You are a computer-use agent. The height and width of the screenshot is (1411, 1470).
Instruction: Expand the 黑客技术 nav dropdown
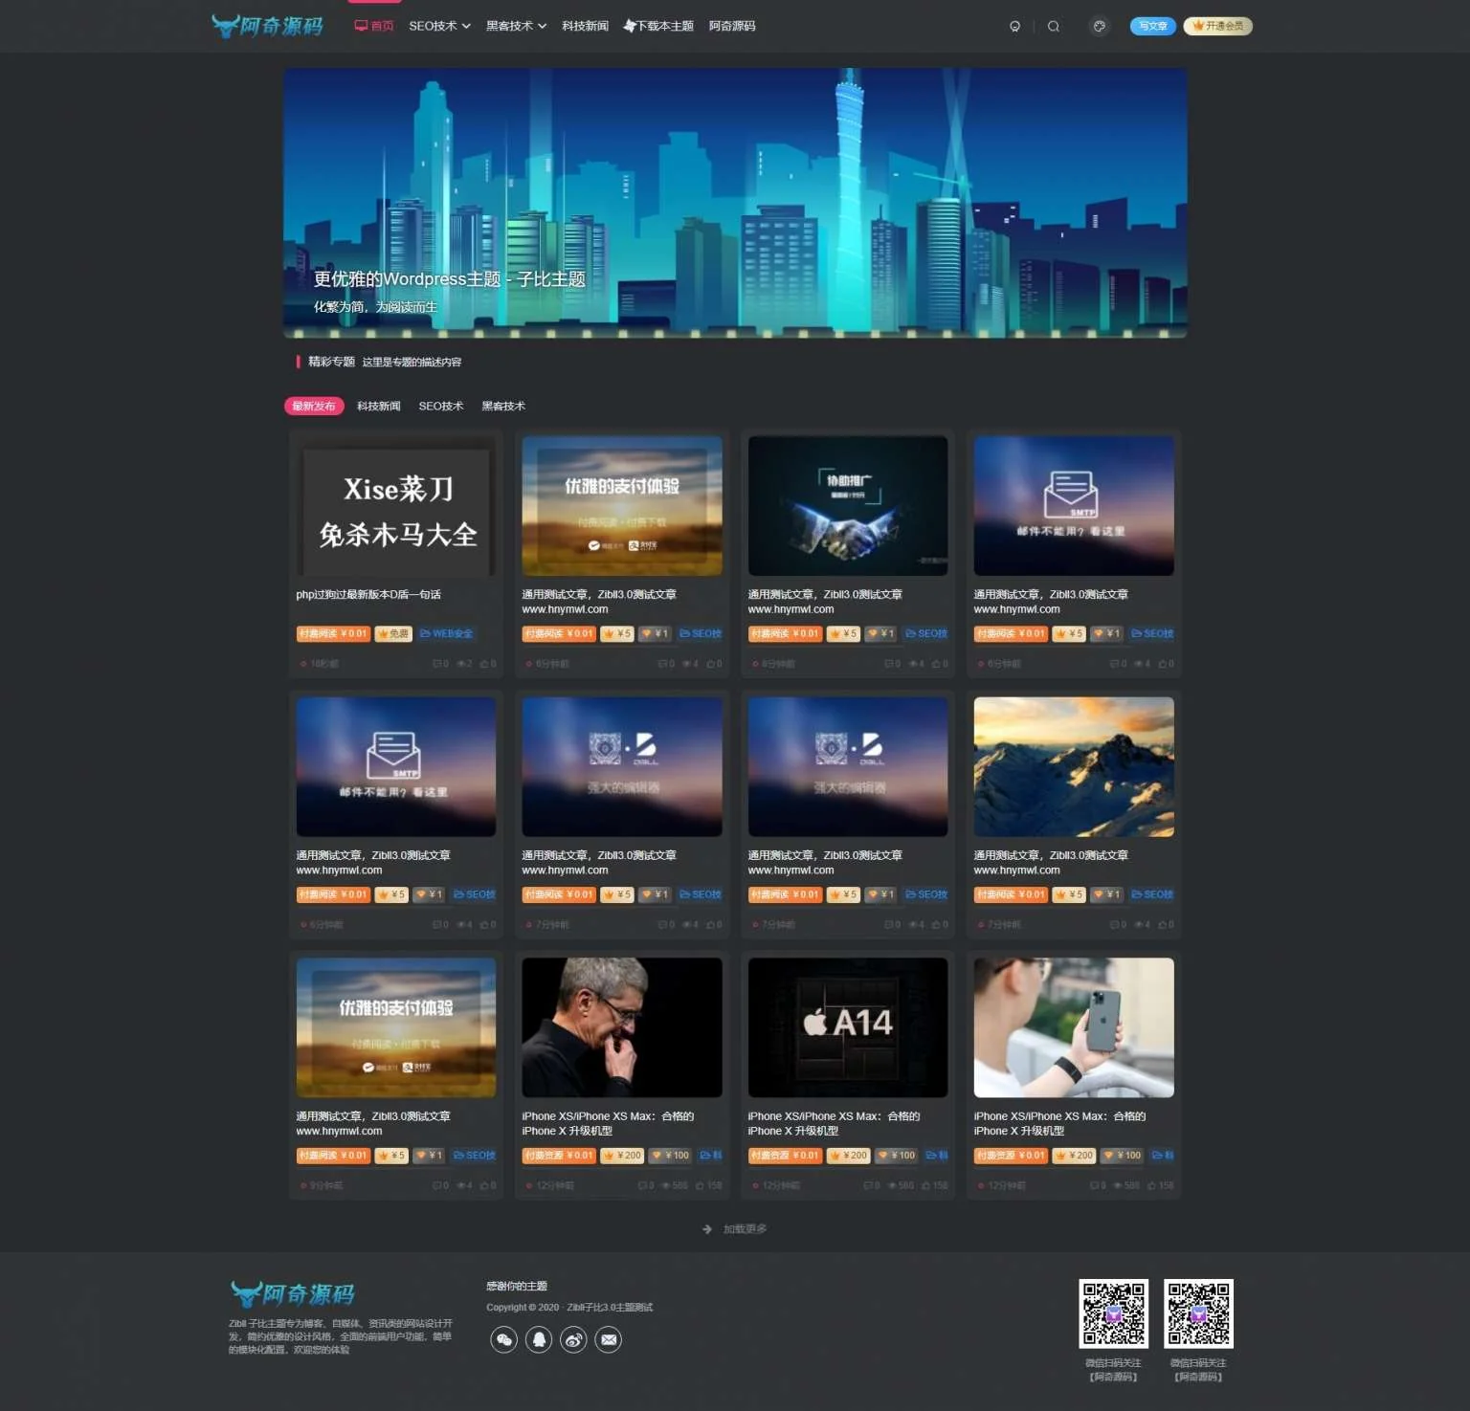(x=516, y=26)
